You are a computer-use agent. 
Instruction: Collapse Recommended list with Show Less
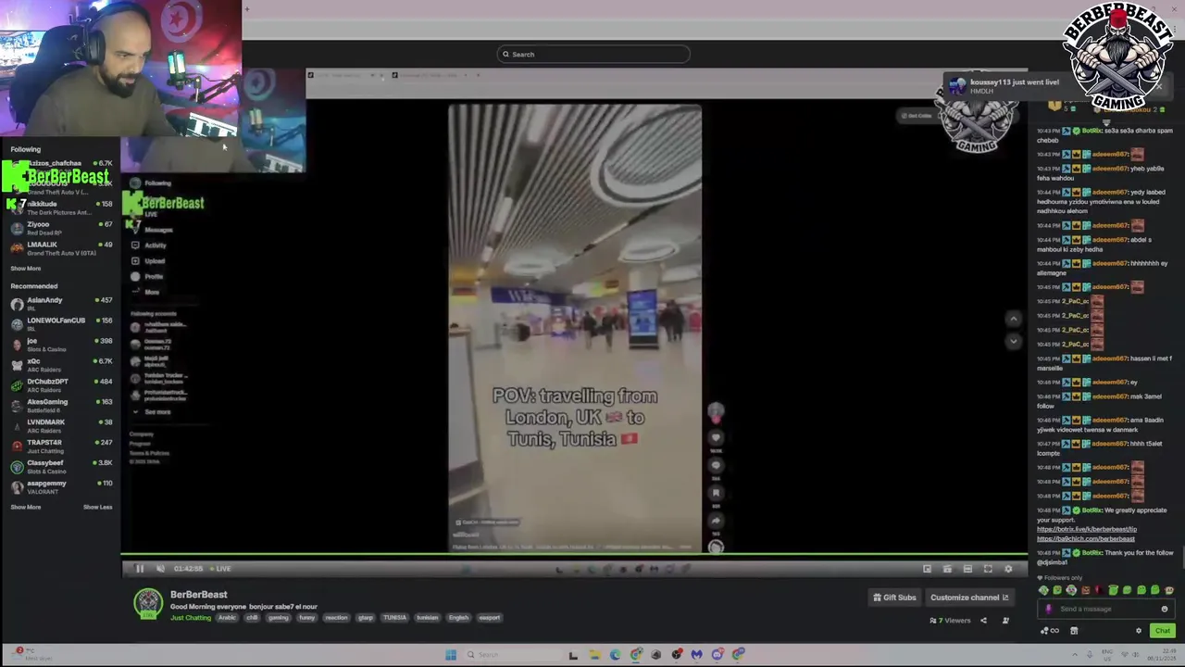pos(97,507)
